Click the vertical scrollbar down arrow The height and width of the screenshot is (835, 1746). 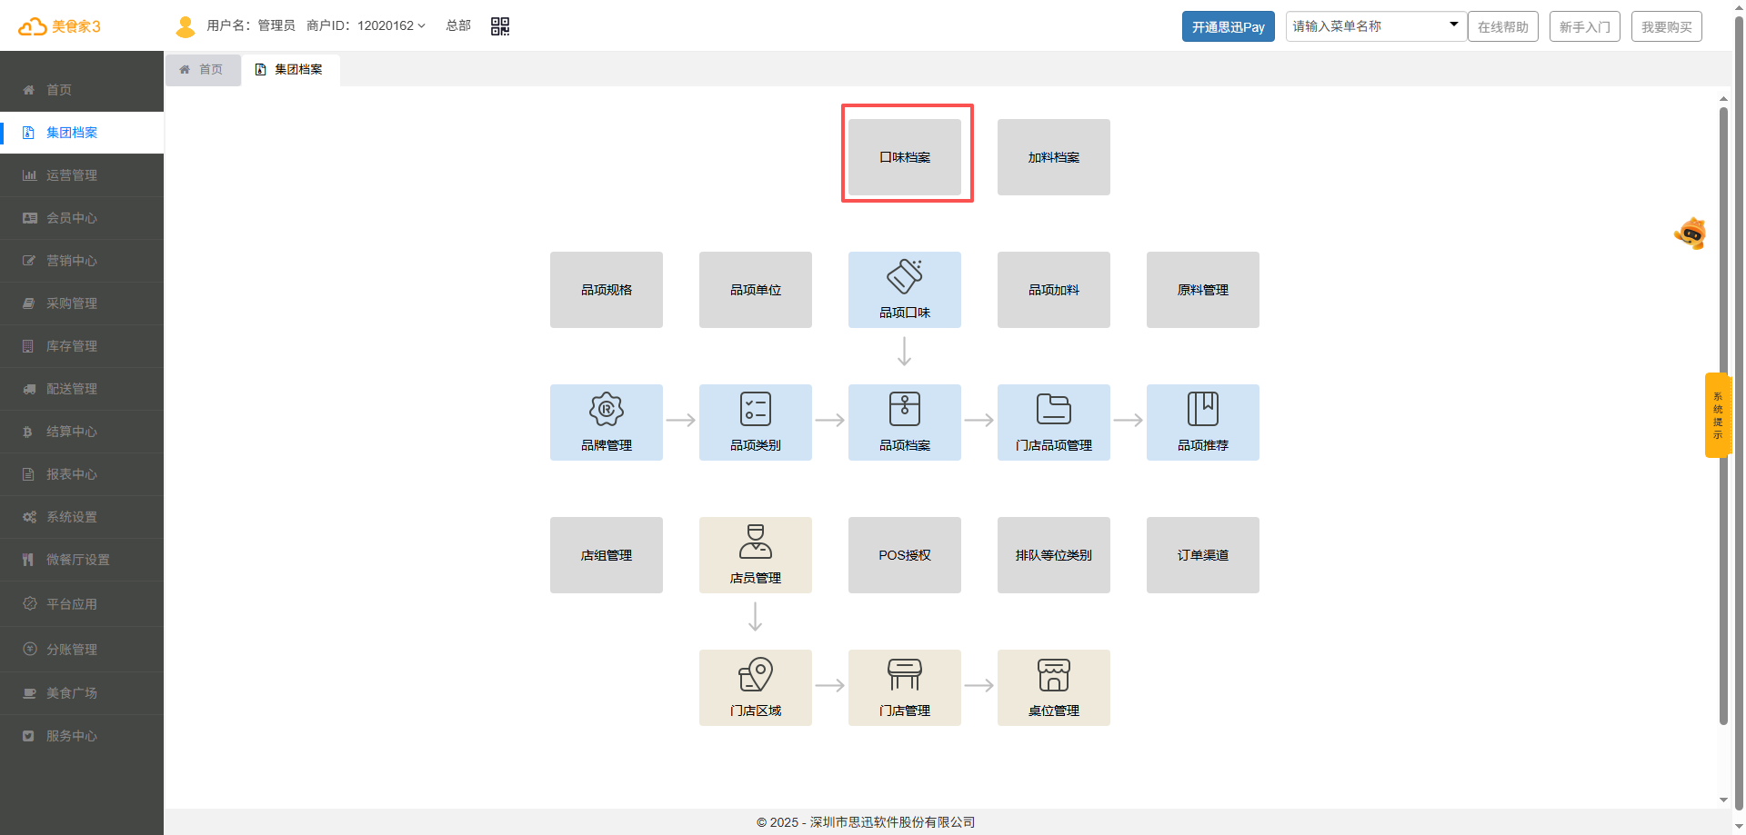click(1723, 800)
